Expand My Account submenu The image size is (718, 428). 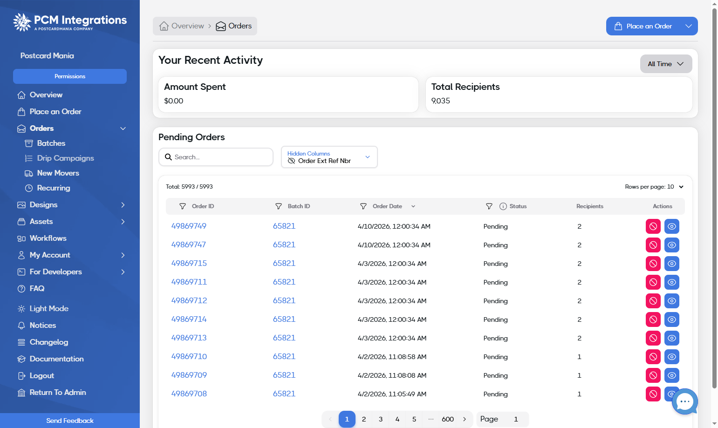tap(123, 255)
